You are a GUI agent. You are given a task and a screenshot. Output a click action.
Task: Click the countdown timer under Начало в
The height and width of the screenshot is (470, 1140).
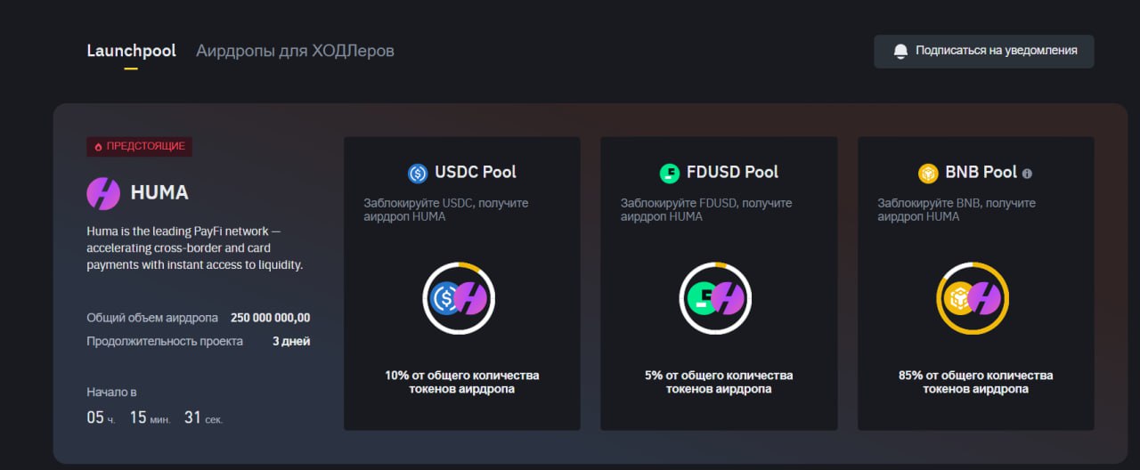tap(154, 417)
